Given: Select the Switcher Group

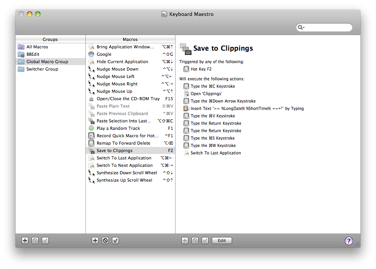Looking at the screenshot, I should pos(51,69).
